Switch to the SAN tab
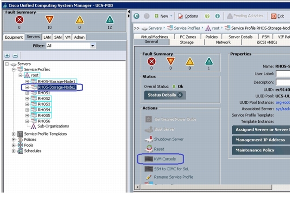292x199 pixels. (58, 37)
